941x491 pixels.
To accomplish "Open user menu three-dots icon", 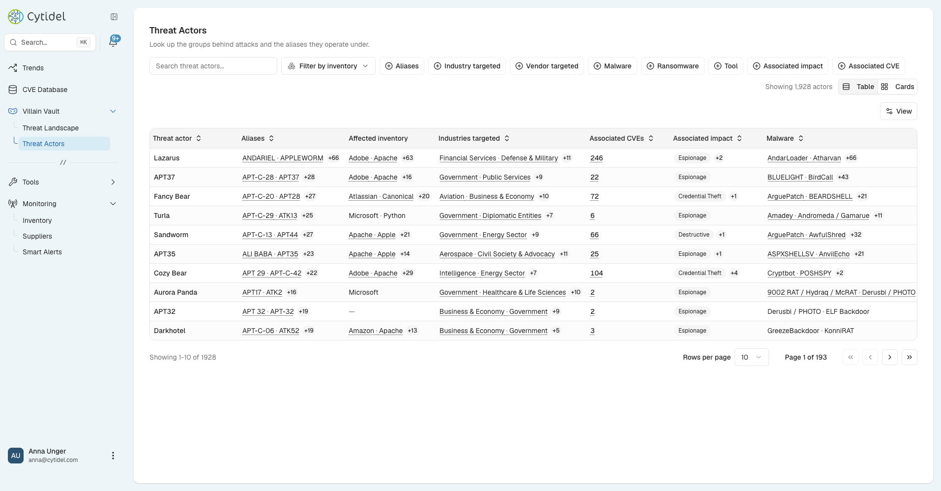I will point(113,456).
